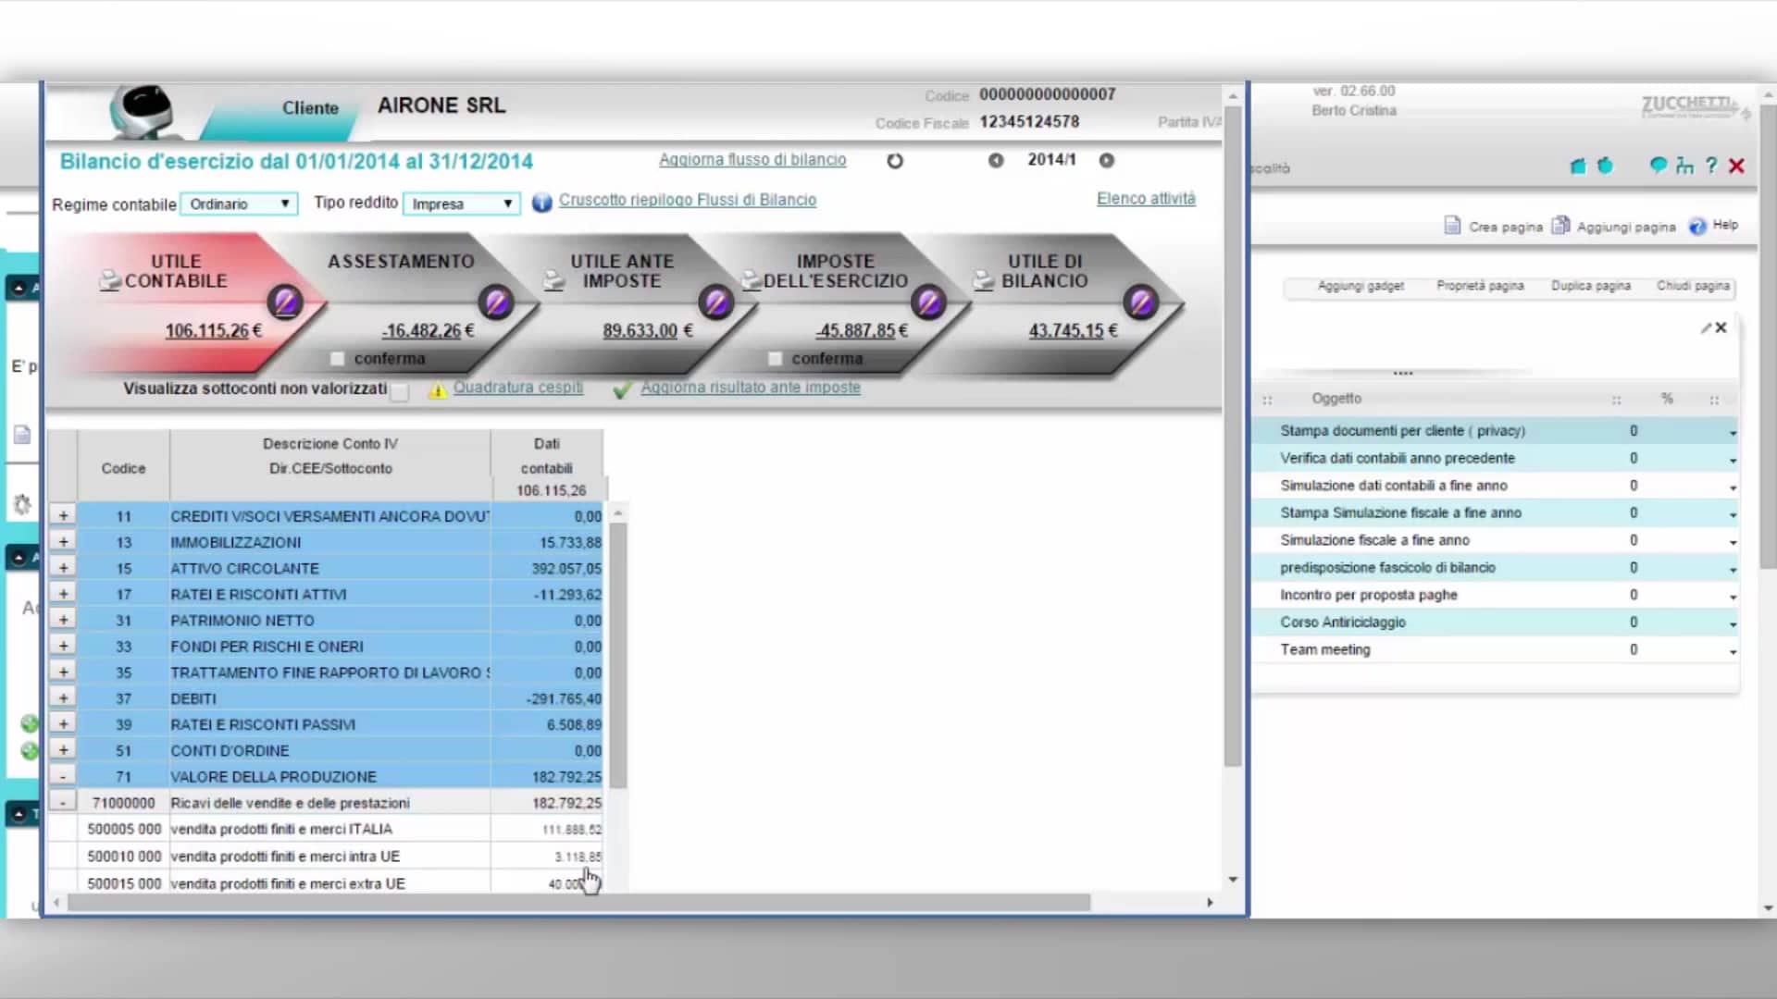Select the Aggiungi gadget tab
This screenshot has height=999, width=1777.
click(x=1360, y=286)
